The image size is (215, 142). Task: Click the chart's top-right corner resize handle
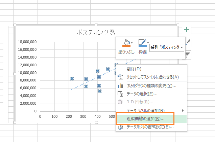178,25
